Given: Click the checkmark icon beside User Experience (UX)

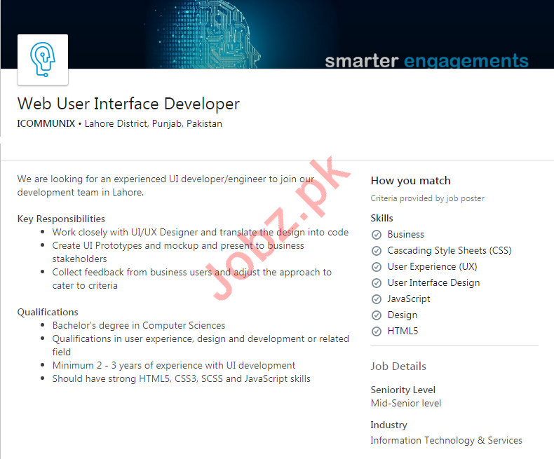Looking at the screenshot, I should pyautogui.click(x=377, y=267).
